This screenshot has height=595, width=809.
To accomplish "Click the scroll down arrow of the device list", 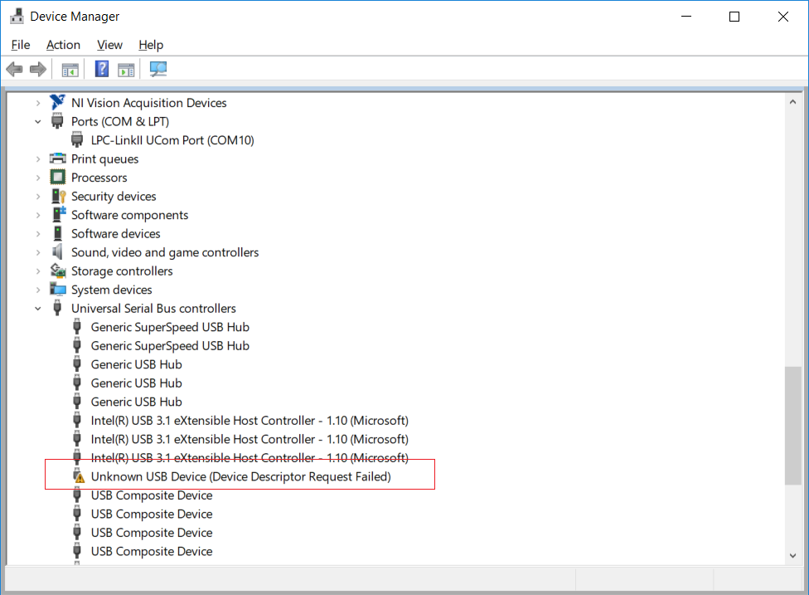I will [x=793, y=556].
